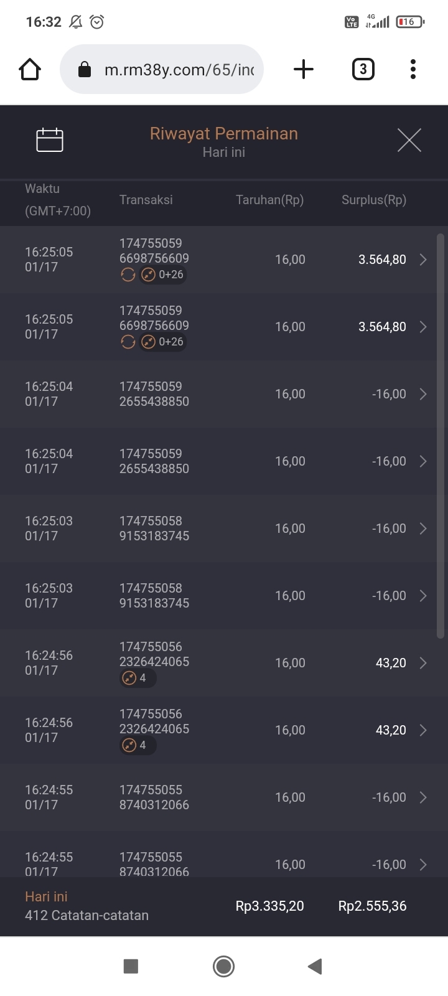The width and height of the screenshot is (448, 996).
Task: Click transaction 174755058 9153183745 second row
Action: [154, 596]
